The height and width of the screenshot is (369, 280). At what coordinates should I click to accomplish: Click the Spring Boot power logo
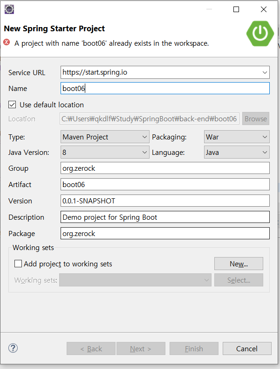point(260,34)
